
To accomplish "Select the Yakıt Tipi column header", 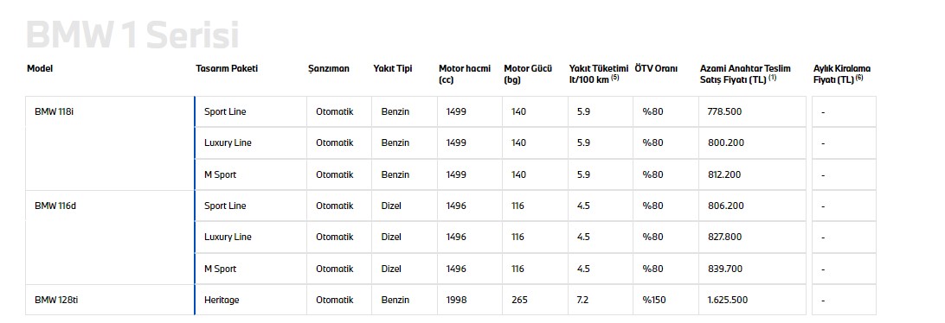I will (x=393, y=68).
